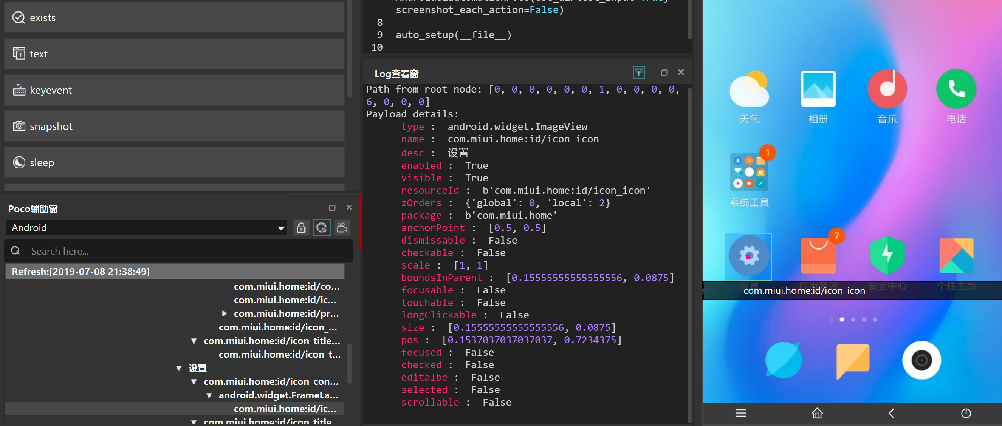Click the active page indicator dot on device
The image size is (1002, 426).
point(842,319)
